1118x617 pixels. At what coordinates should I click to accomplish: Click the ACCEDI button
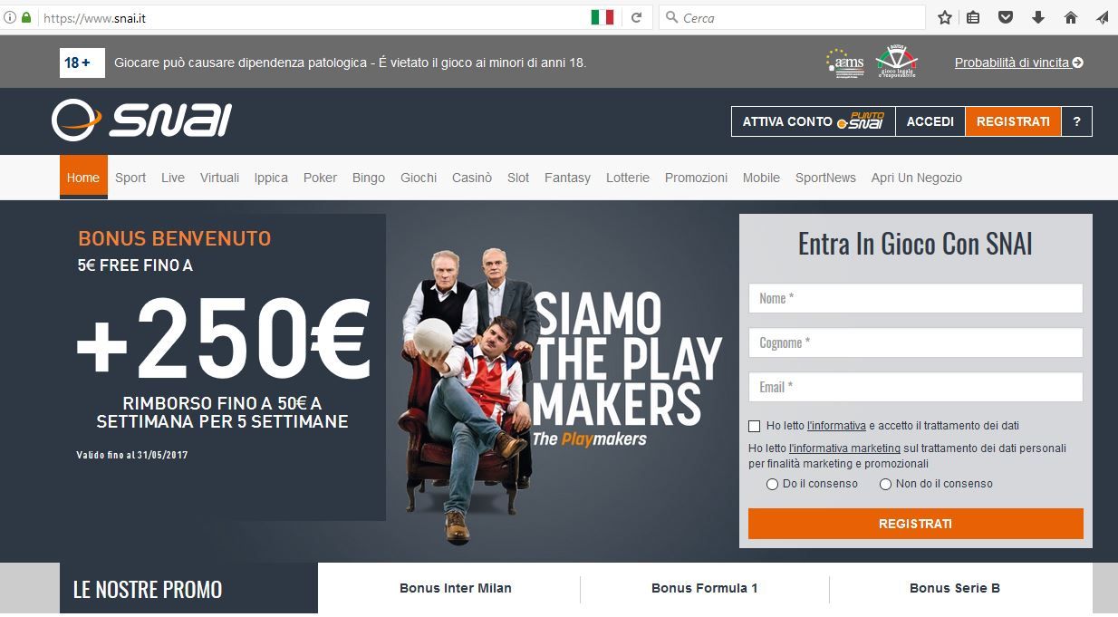(x=930, y=121)
